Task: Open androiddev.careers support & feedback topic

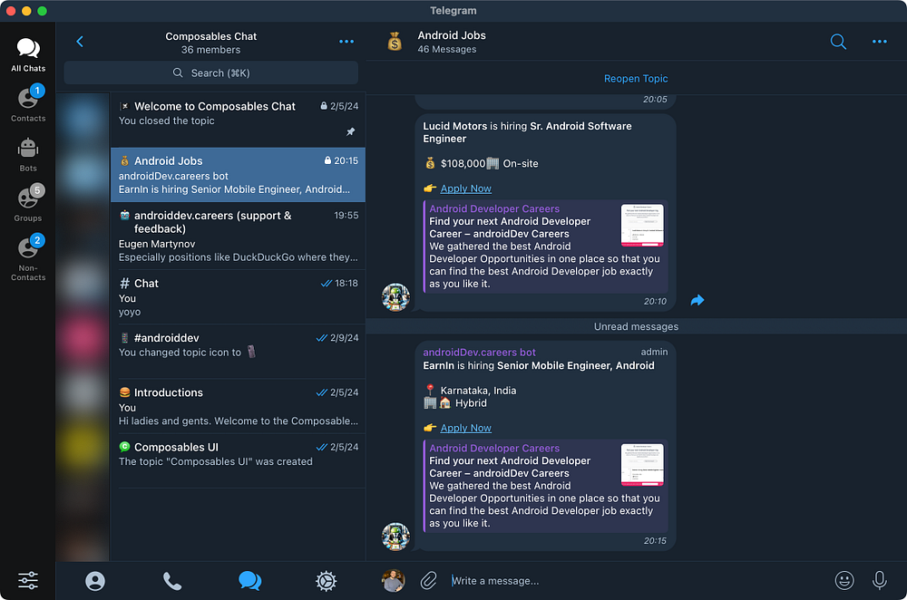Action: [x=238, y=236]
